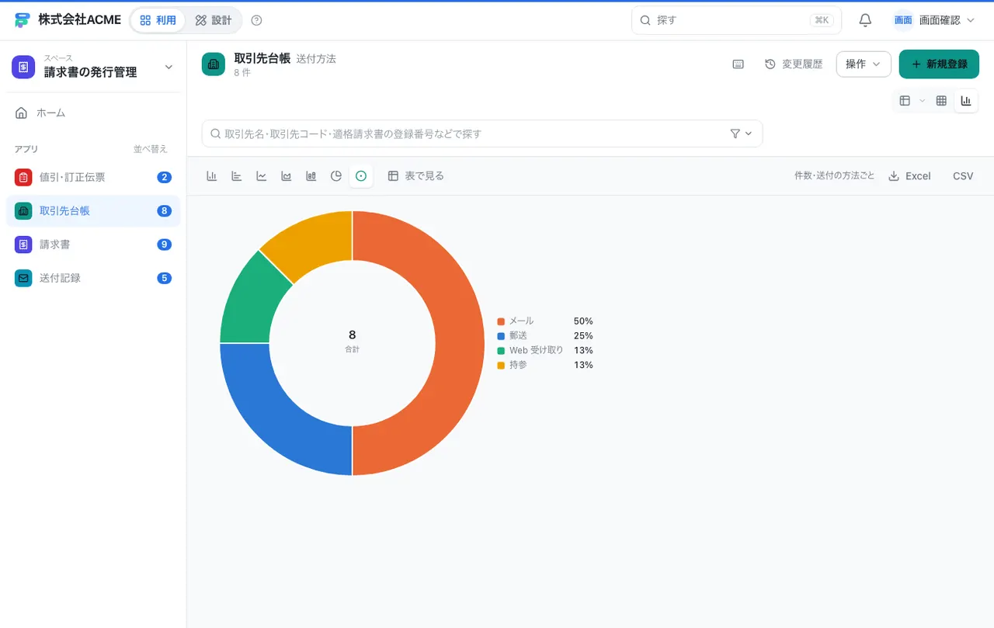This screenshot has height=628, width=994.
Task: Click the yellow 持参 legend swatch
Action: tap(501, 365)
